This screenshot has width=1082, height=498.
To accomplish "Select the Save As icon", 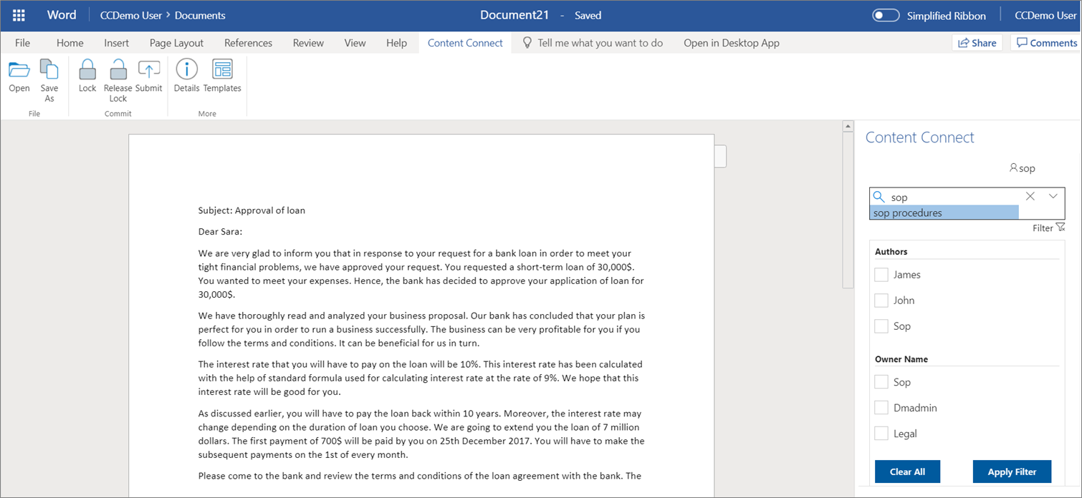I will pos(49,75).
